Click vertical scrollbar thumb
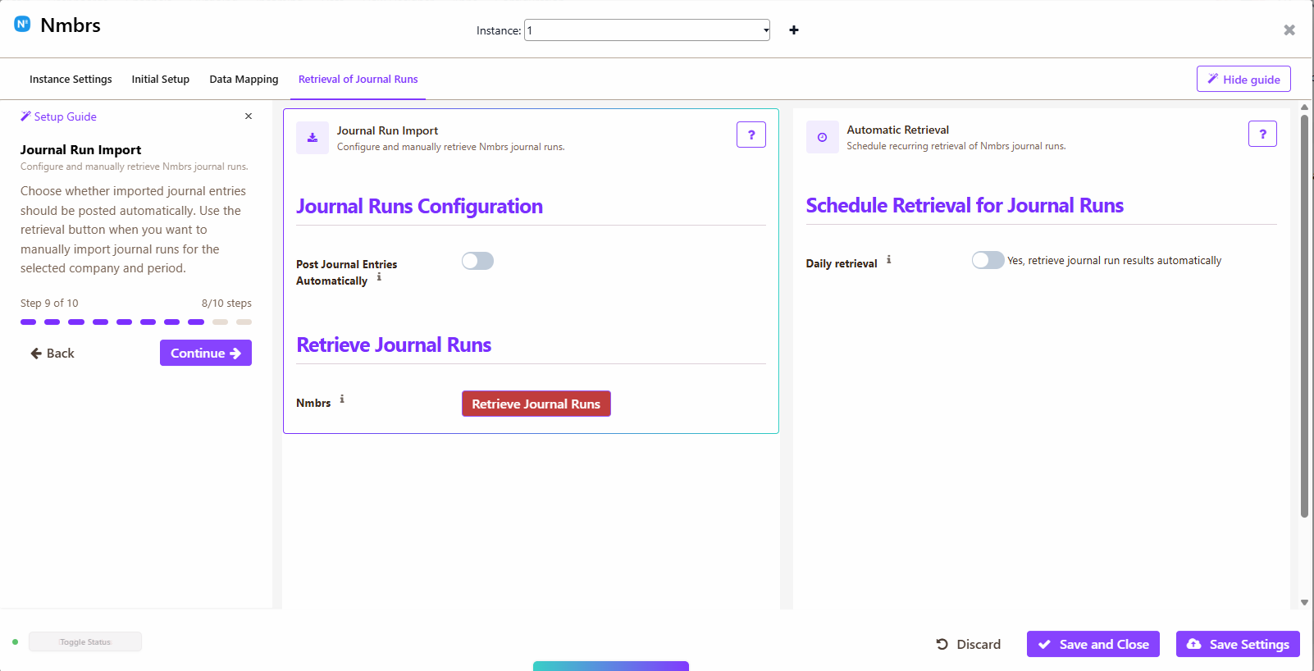This screenshot has height=671, width=1314. pos(1304,316)
